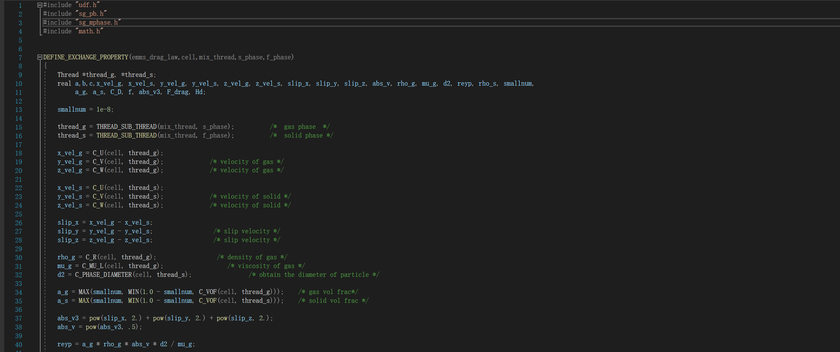Collapse the #include block on line 1
This screenshot has height=352, width=840.
pos(40,5)
